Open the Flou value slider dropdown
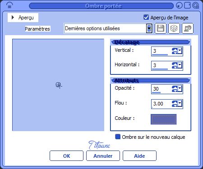This screenshot has width=203, height=169. [x=180, y=104]
